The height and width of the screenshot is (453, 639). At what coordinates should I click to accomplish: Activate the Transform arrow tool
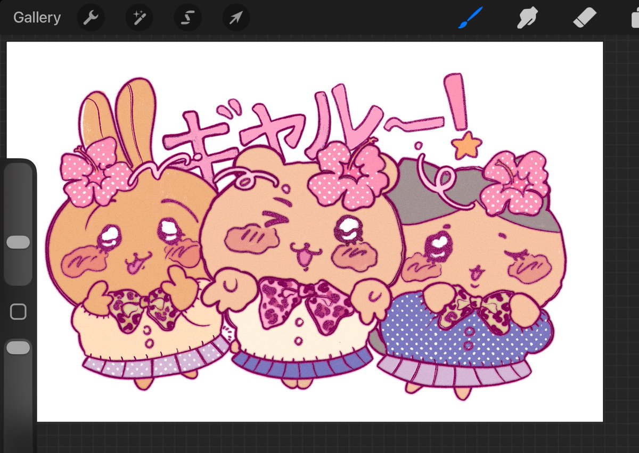(x=236, y=18)
